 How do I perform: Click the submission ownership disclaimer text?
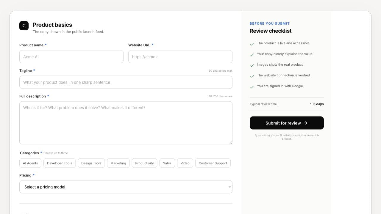287,137
